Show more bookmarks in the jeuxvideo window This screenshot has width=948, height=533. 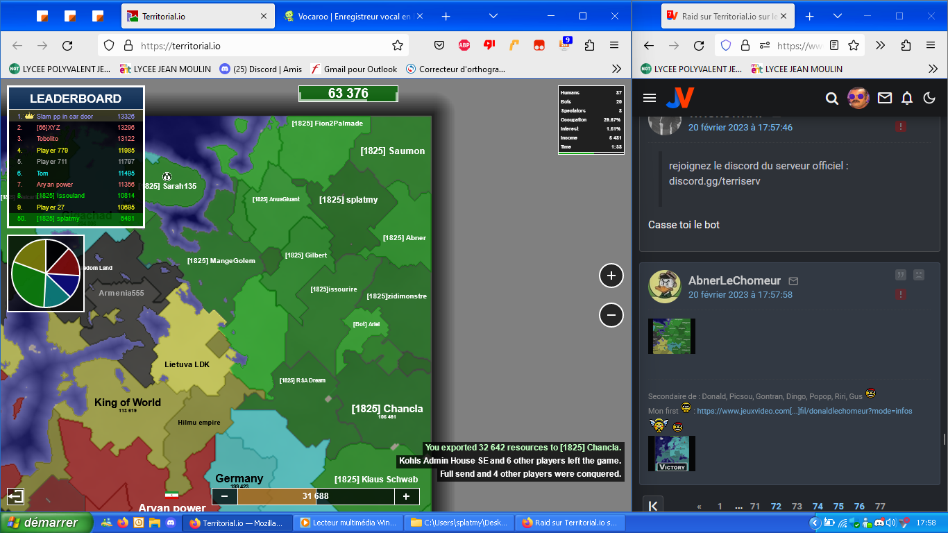coord(933,69)
